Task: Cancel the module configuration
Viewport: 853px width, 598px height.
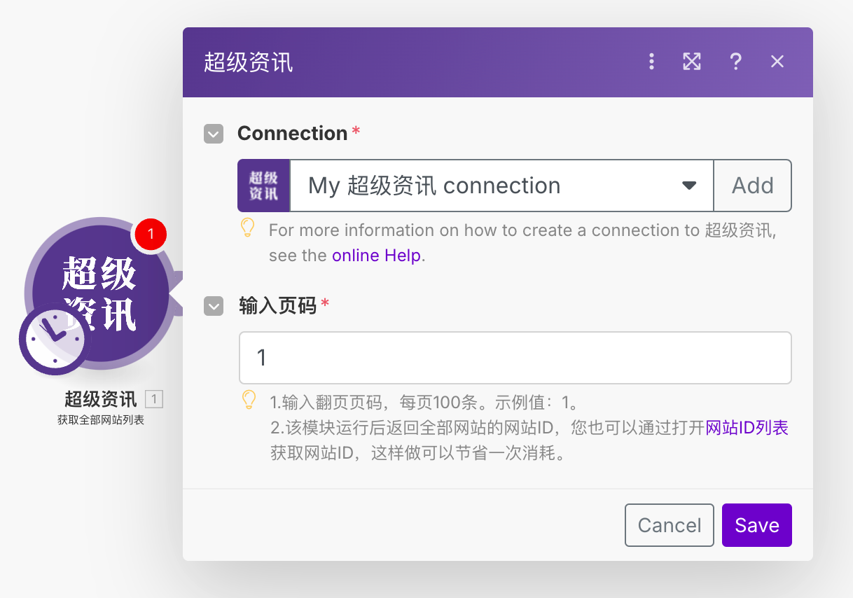Action: 669,525
